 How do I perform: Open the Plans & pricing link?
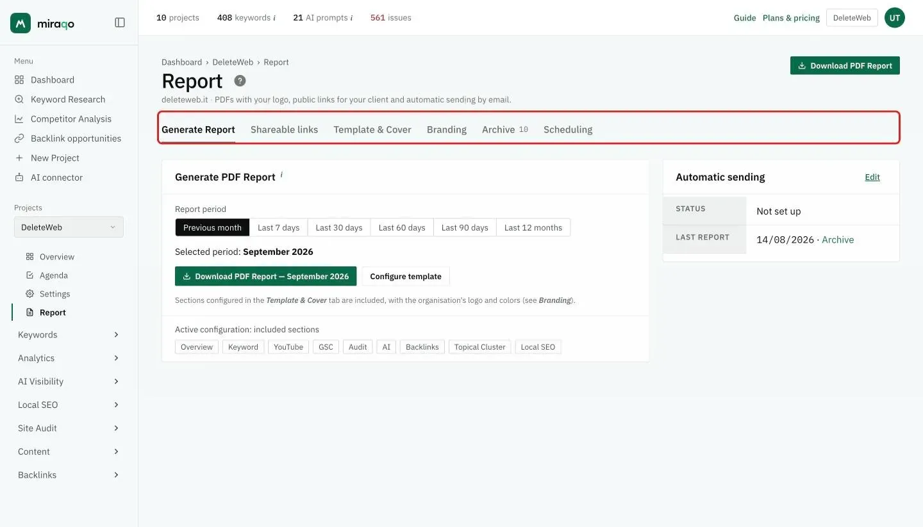[x=791, y=18]
